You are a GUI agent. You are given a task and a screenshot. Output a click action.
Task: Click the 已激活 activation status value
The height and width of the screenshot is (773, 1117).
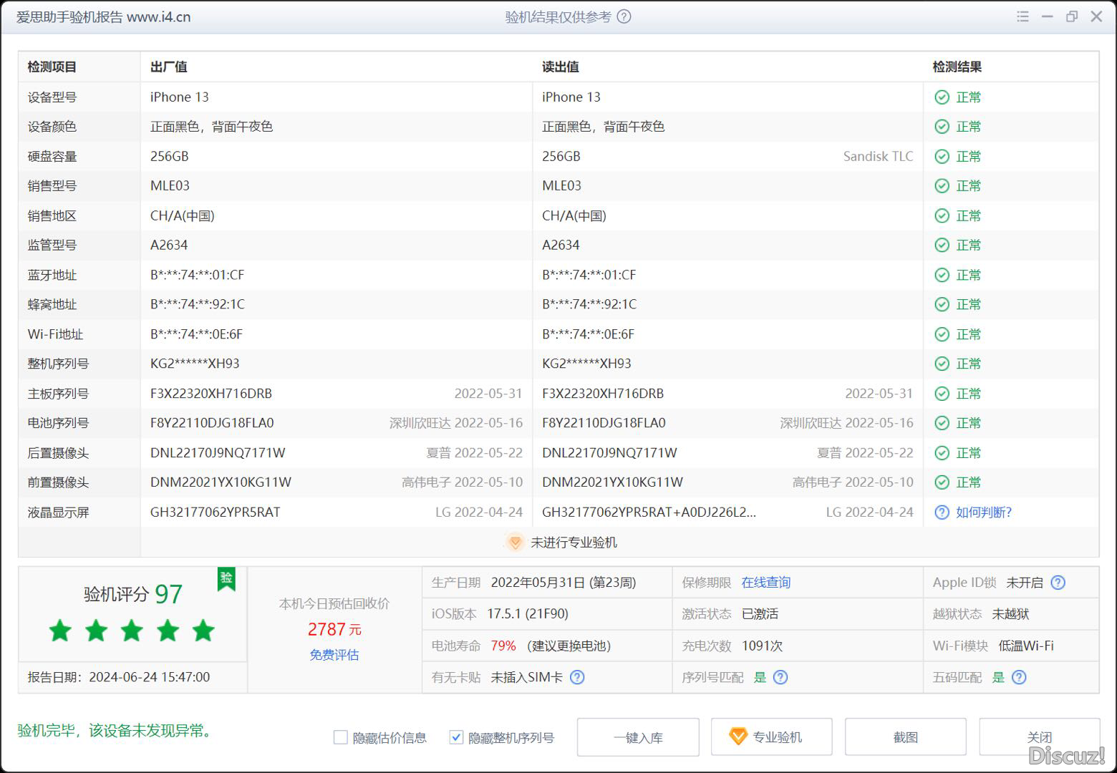(x=760, y=614)
